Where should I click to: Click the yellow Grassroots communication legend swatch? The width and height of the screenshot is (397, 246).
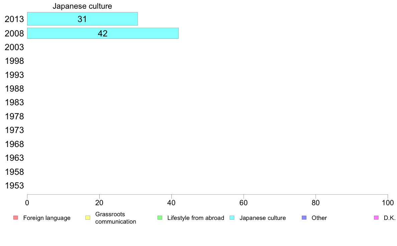(88, 218)
